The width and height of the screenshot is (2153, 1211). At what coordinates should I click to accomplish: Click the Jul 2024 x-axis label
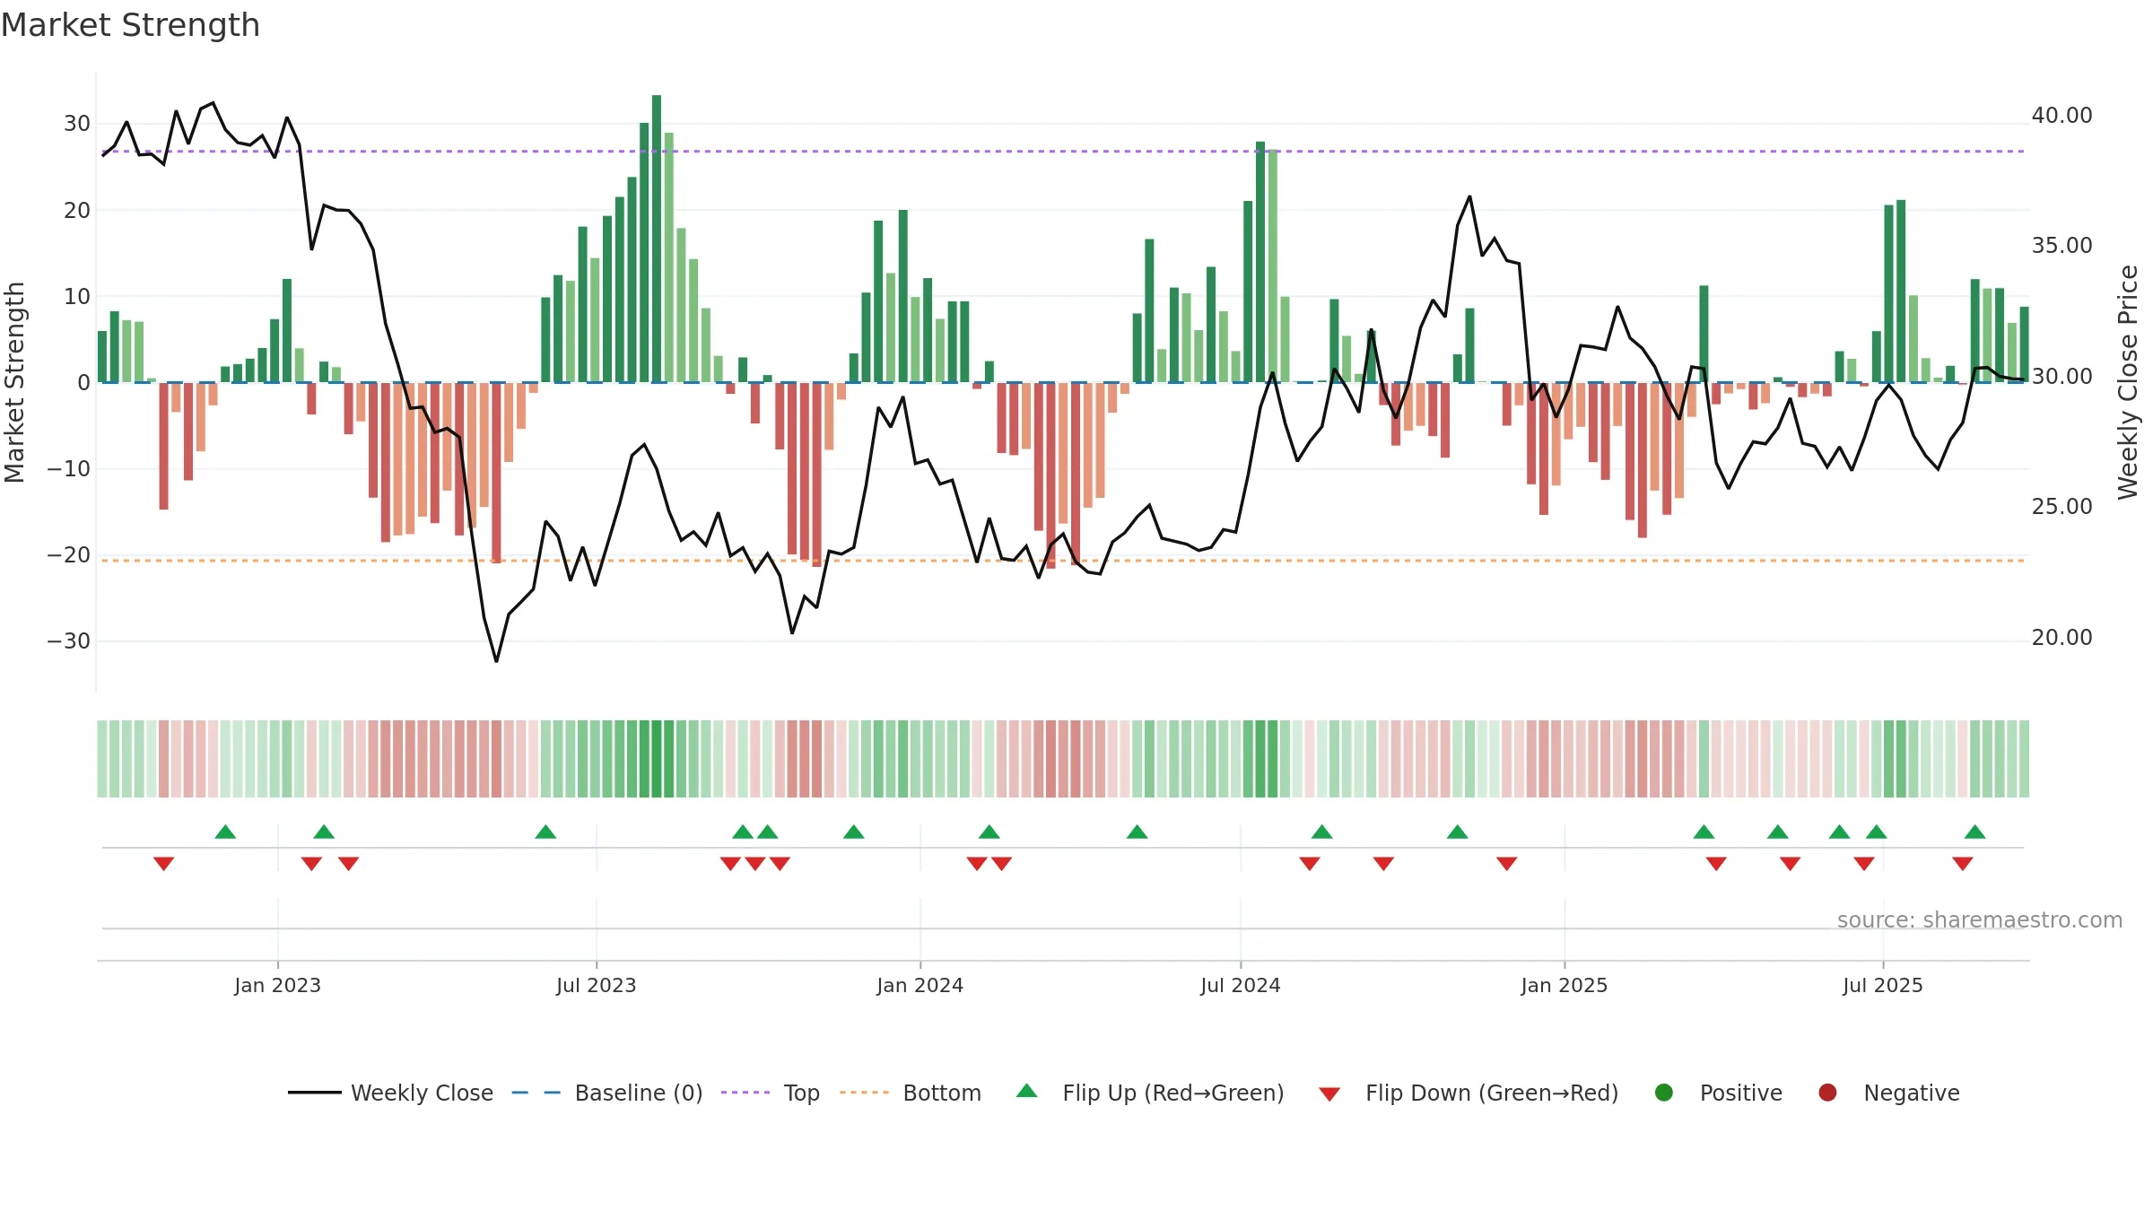[x=1241, y=985]
